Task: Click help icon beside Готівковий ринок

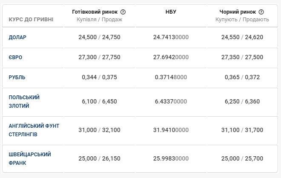Action: coord(123,12)
